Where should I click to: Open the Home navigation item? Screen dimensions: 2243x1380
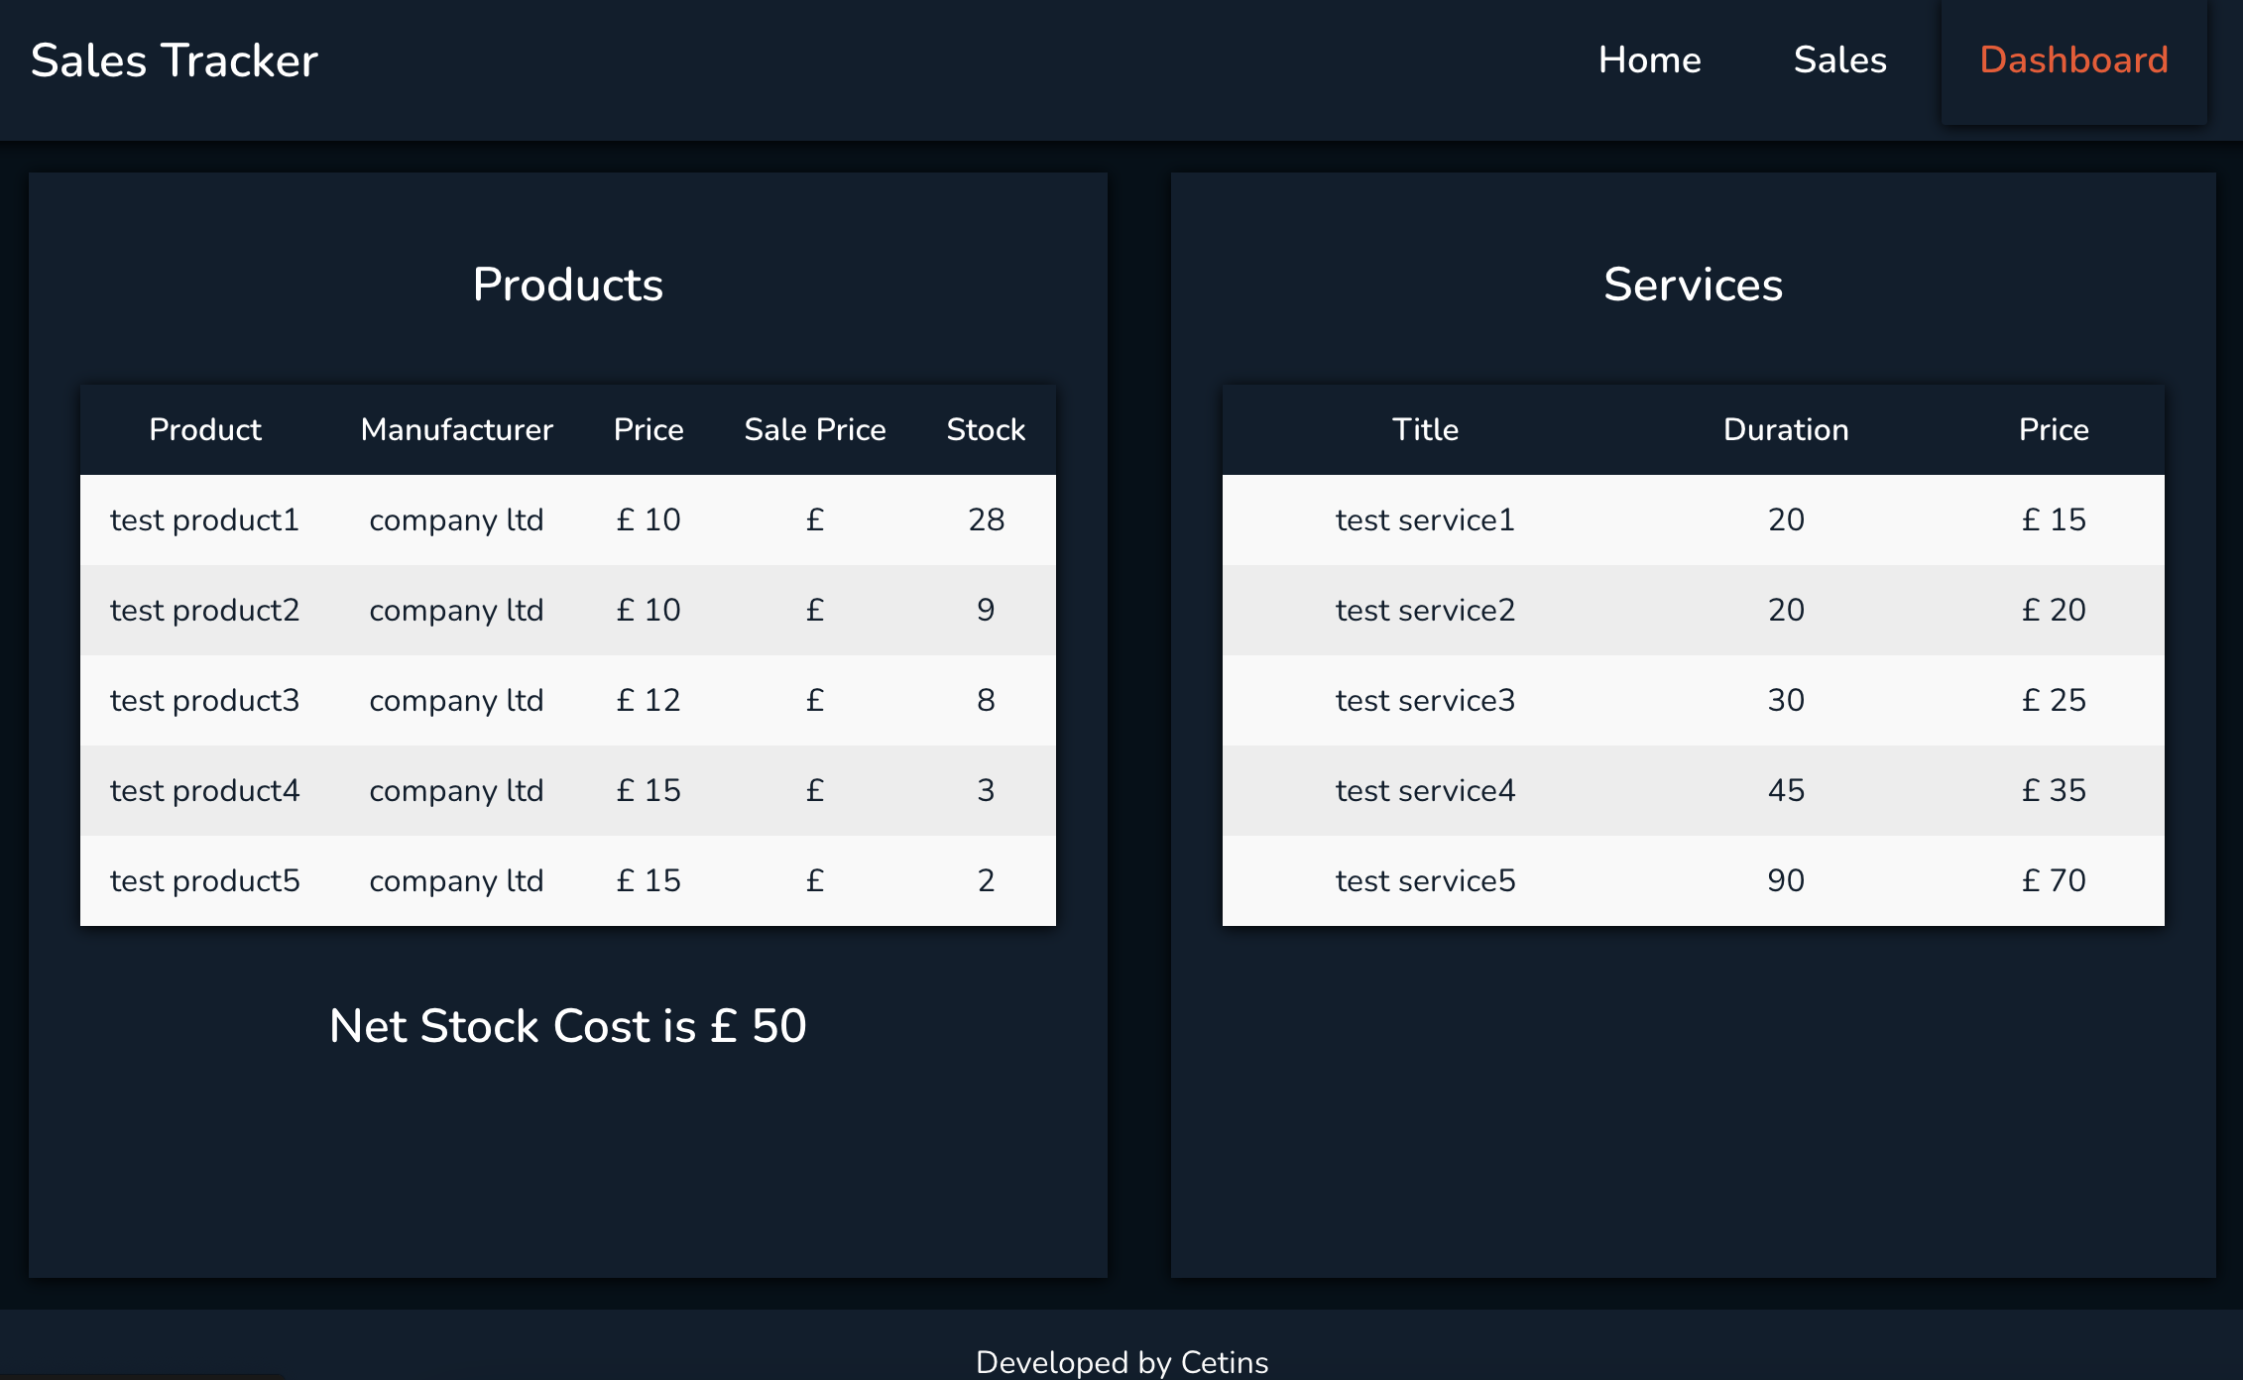[x=1649, y=60]
